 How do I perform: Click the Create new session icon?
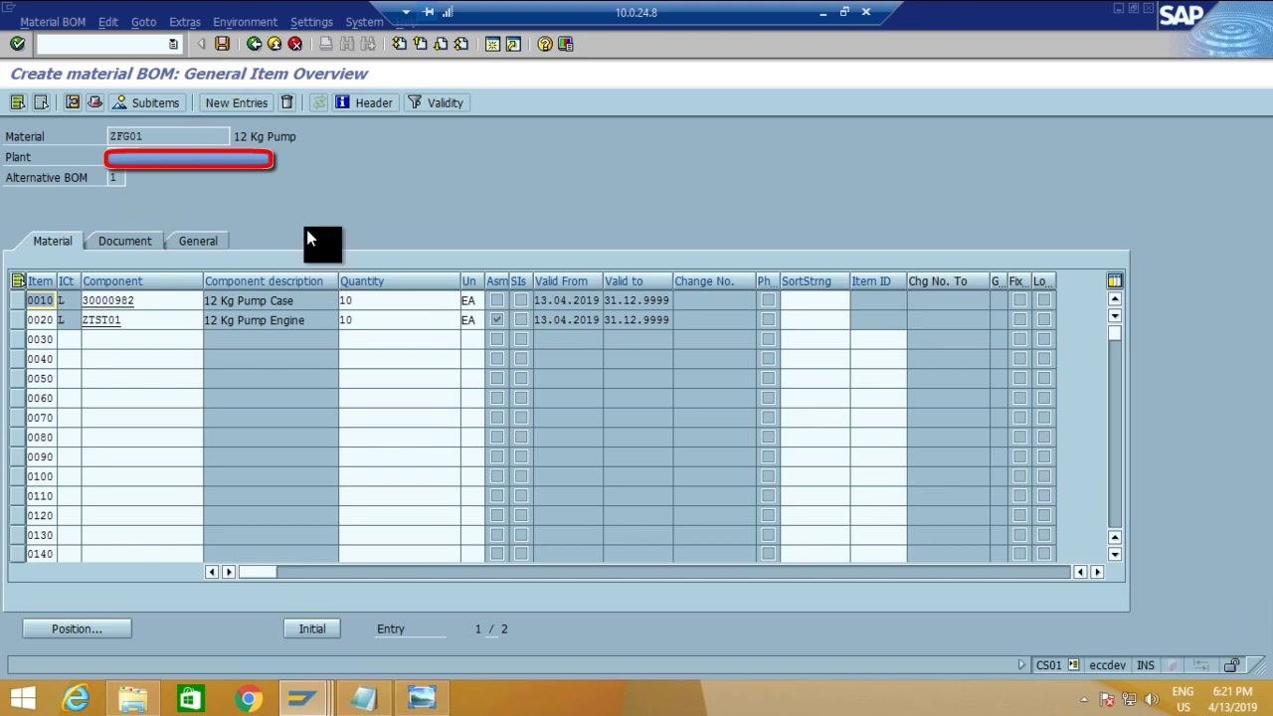point(492,44)
